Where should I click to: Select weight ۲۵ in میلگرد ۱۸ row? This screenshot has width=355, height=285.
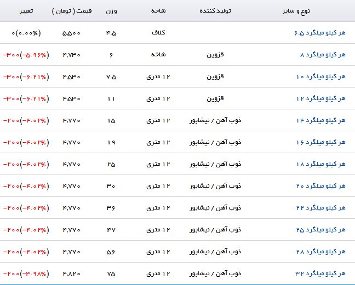(x=111, y=165)
